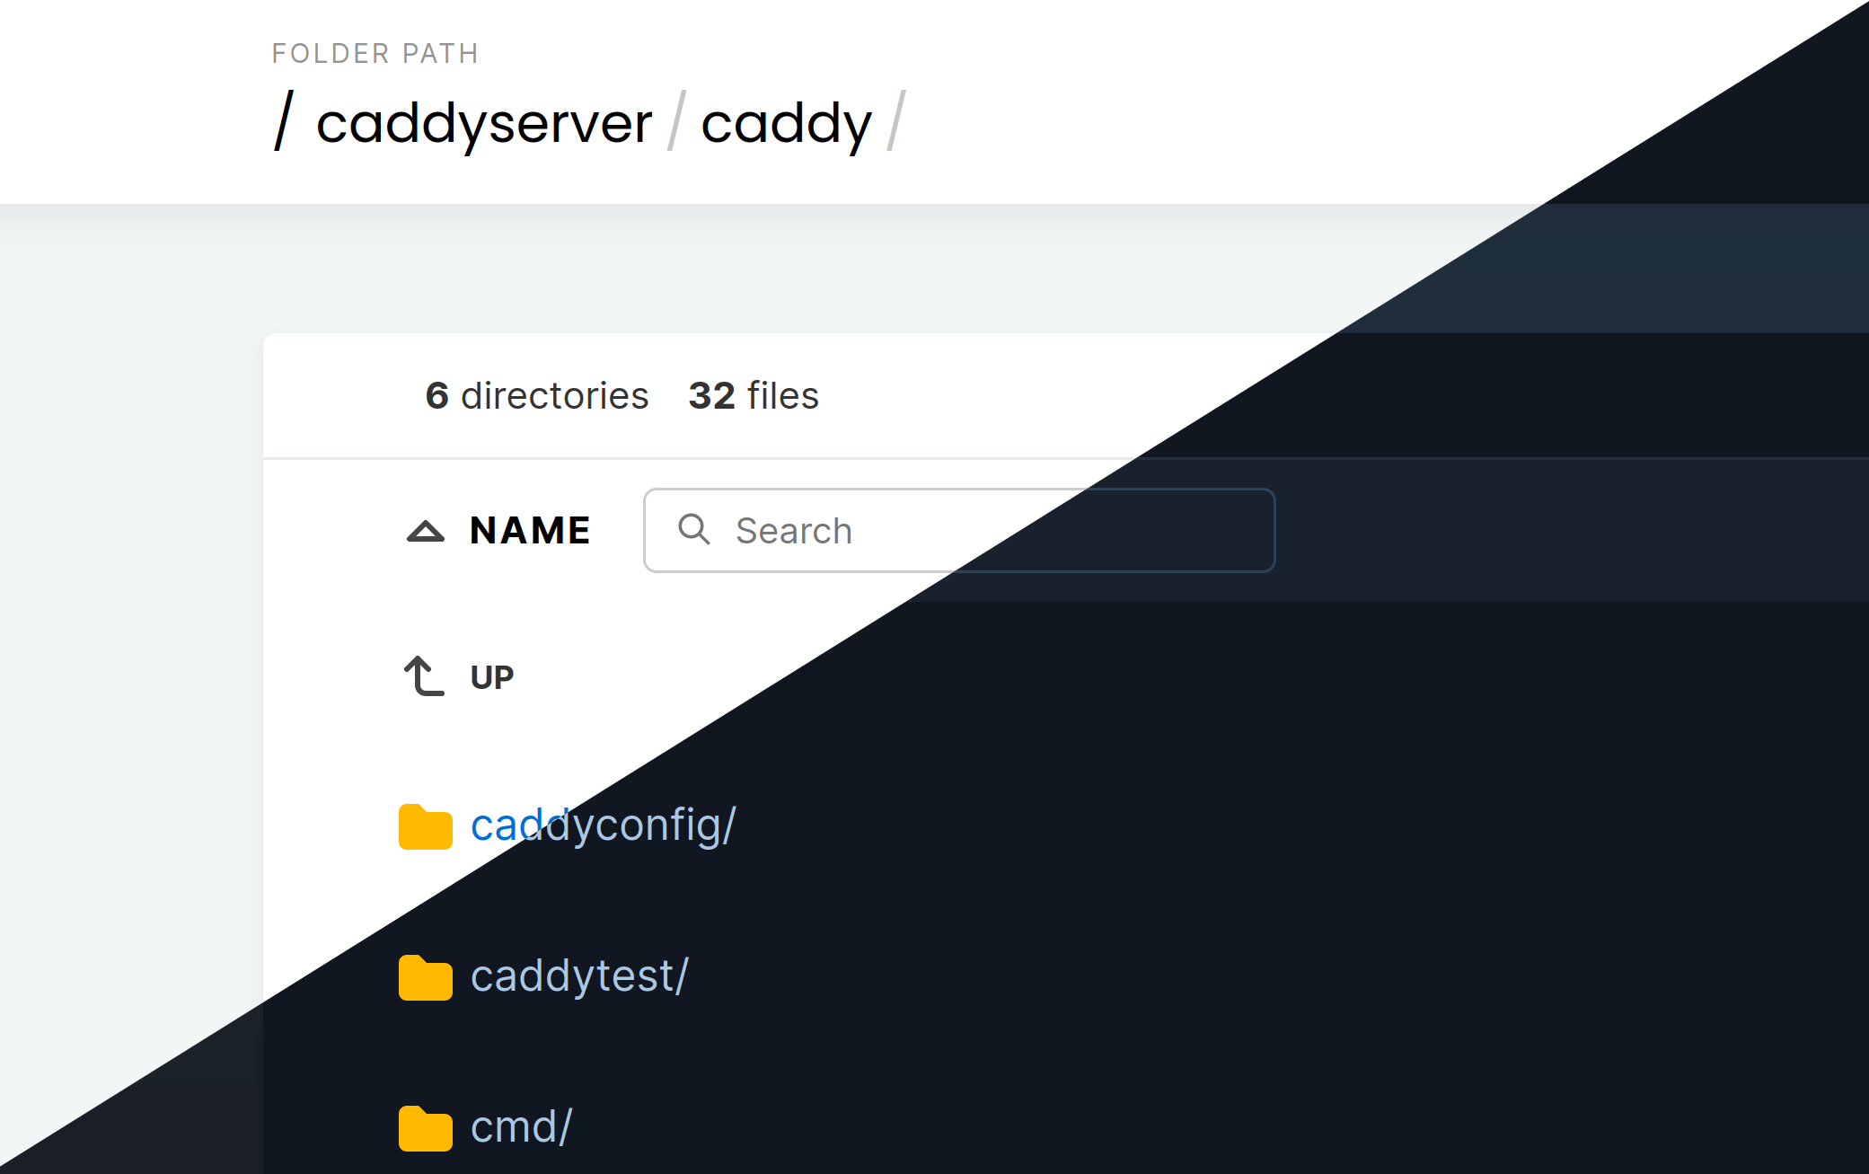1869x1174 pixels.
Task: Open the cmd/ directory link
Action: [x=521, y=1126]
